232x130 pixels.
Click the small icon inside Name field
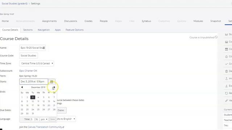43,48
